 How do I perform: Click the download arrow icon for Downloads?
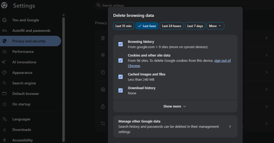click(x=4, y=130)
